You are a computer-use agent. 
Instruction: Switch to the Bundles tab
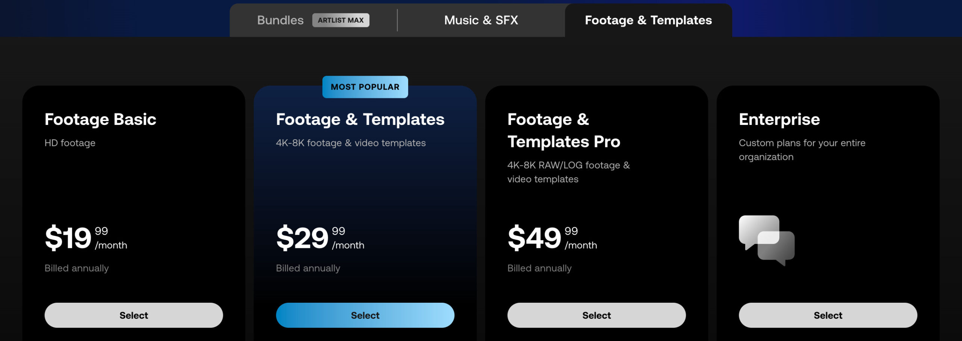(x=280, y=20)
